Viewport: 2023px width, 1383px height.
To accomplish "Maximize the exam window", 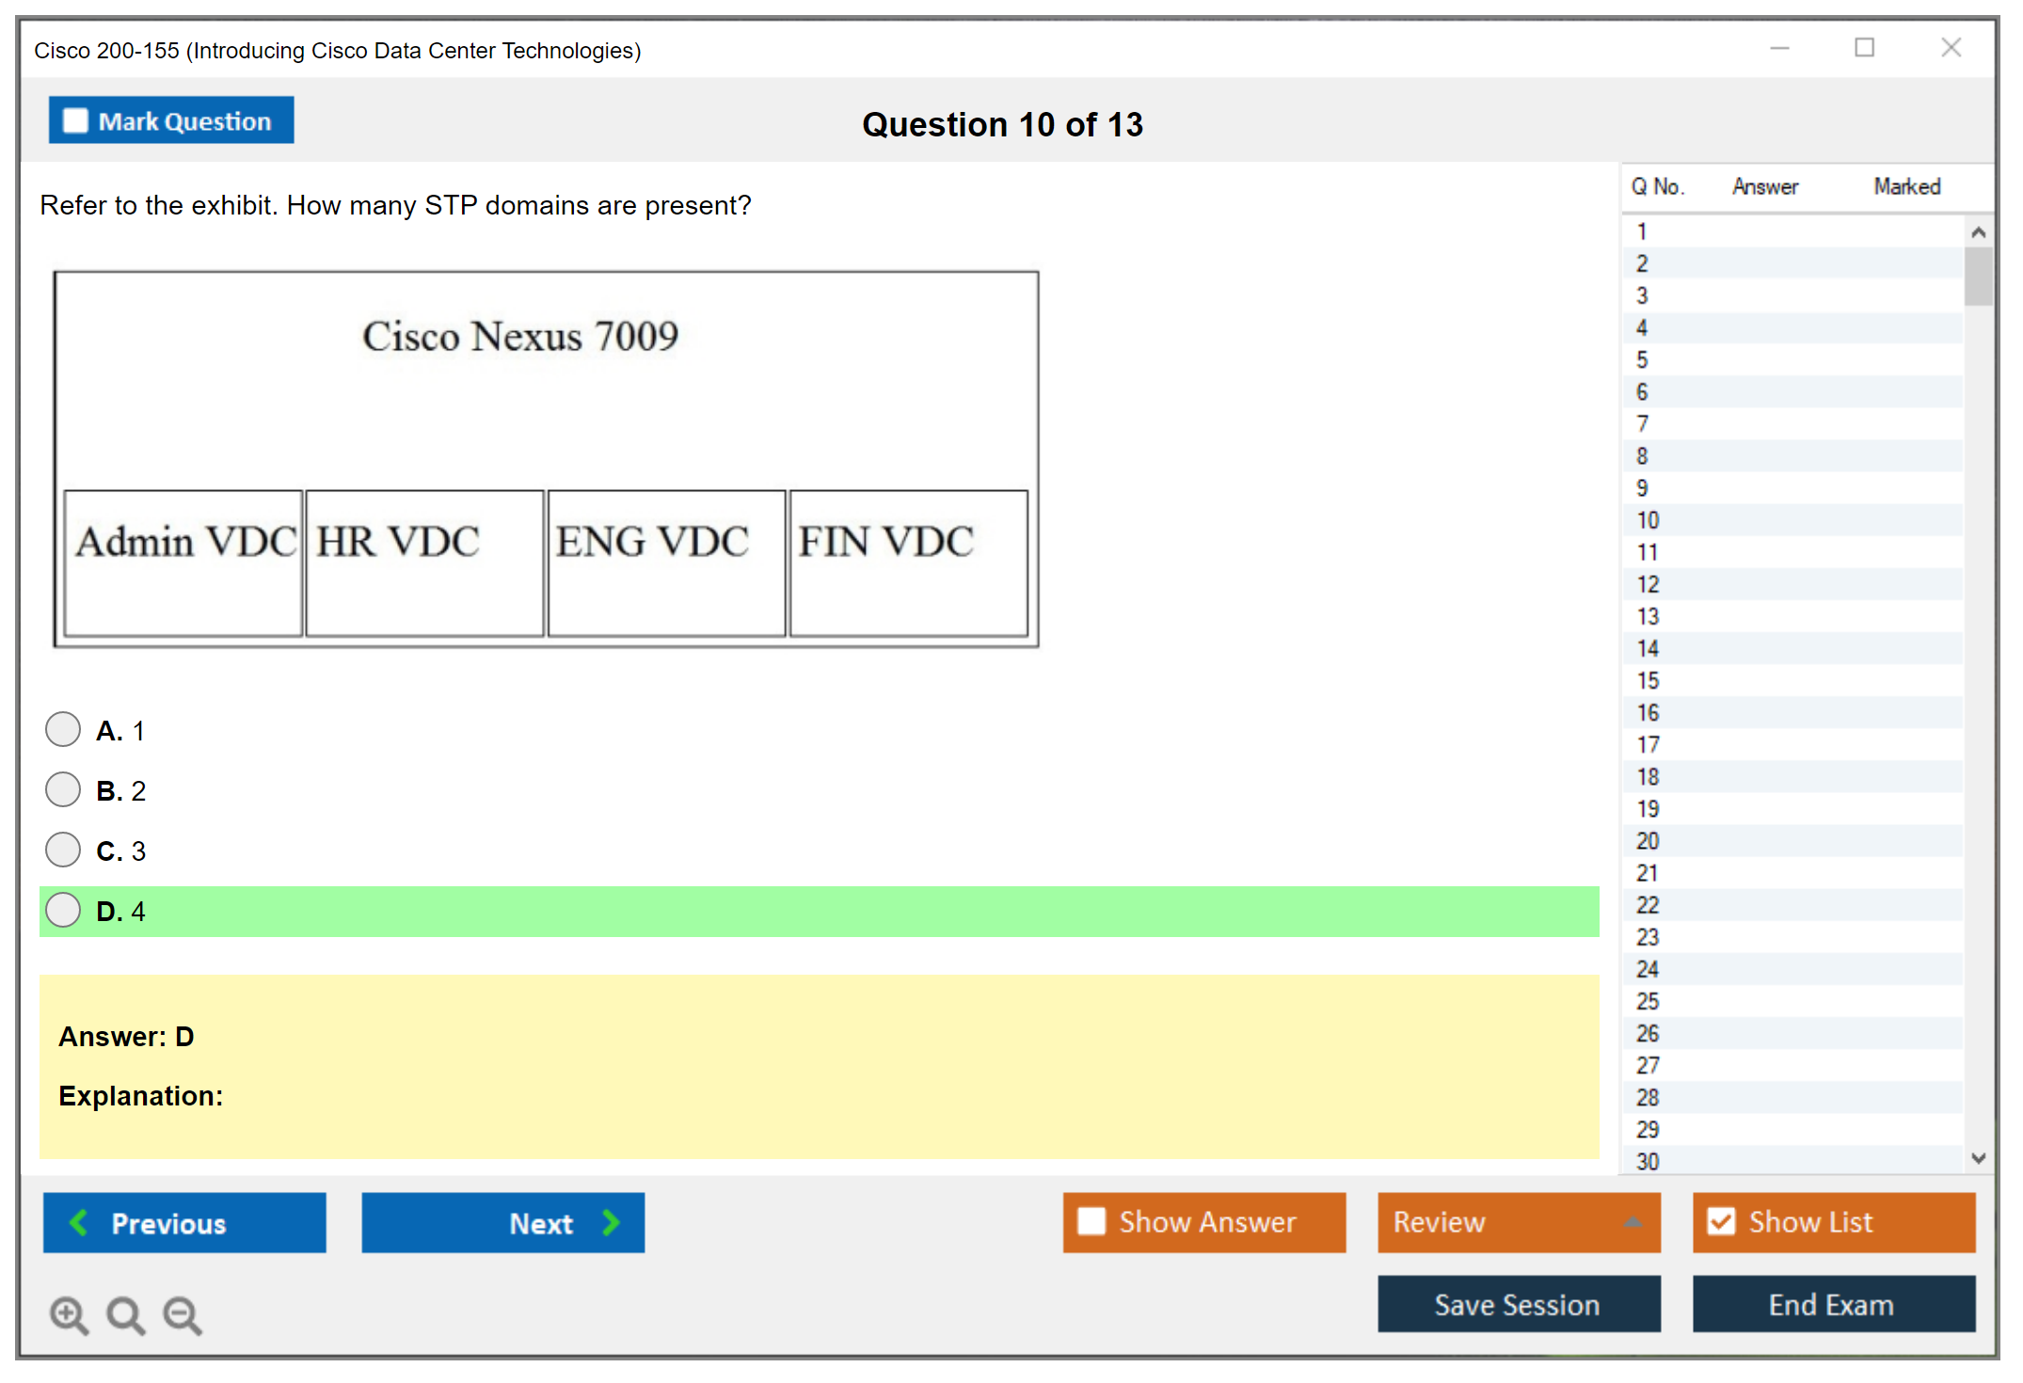I will click(1864, 48).
